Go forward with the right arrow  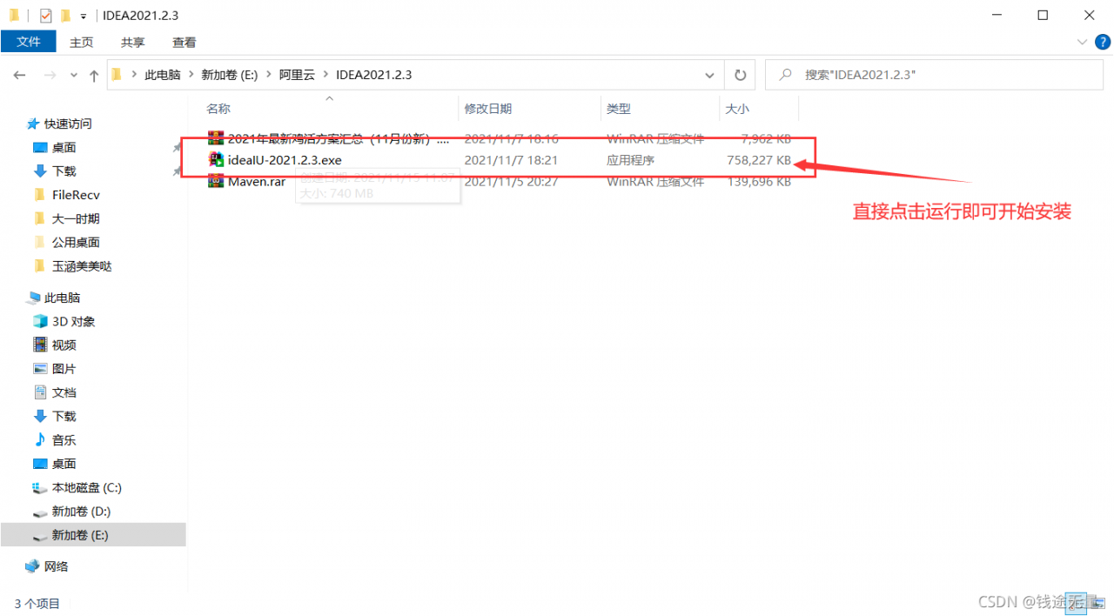point(50,76)
